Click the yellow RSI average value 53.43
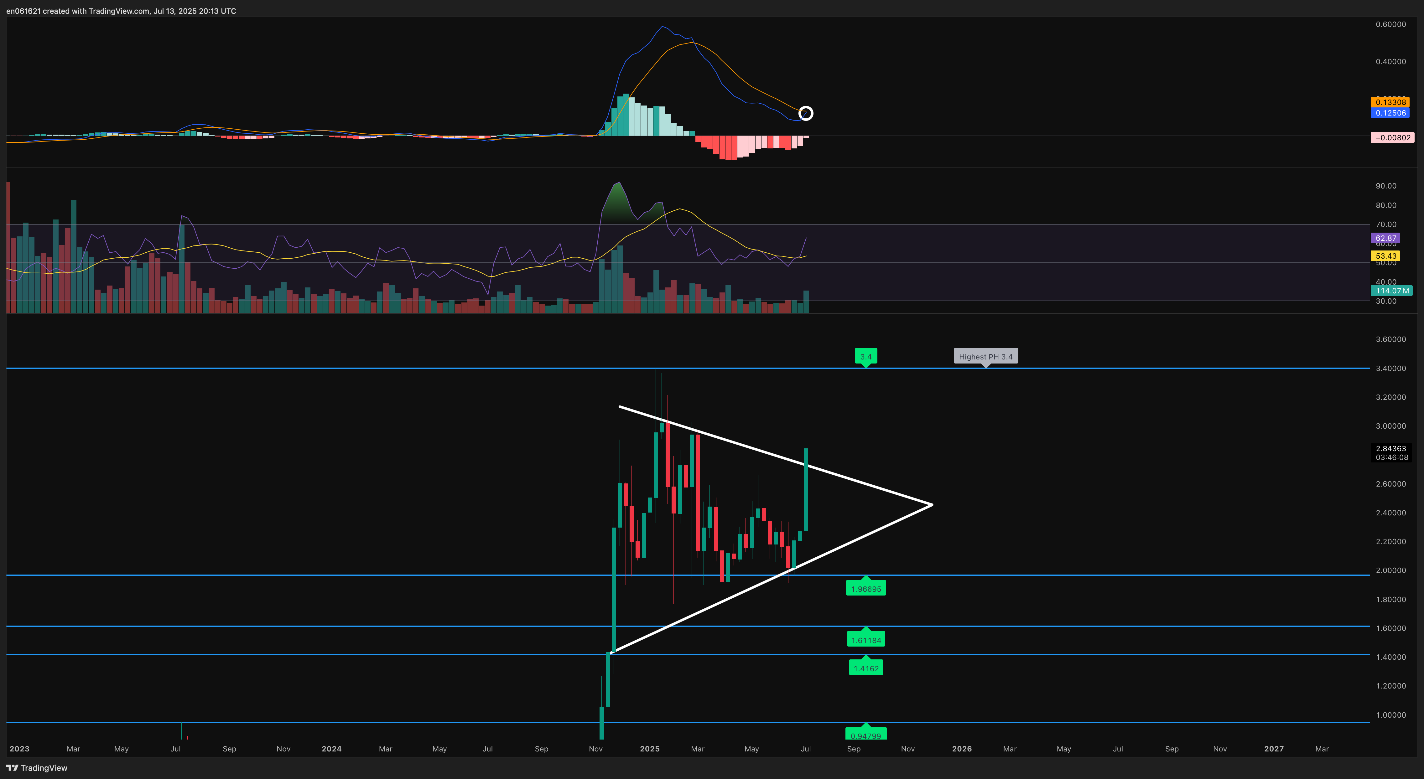This screenshot has width=1424, height=779. [1385, 256]
